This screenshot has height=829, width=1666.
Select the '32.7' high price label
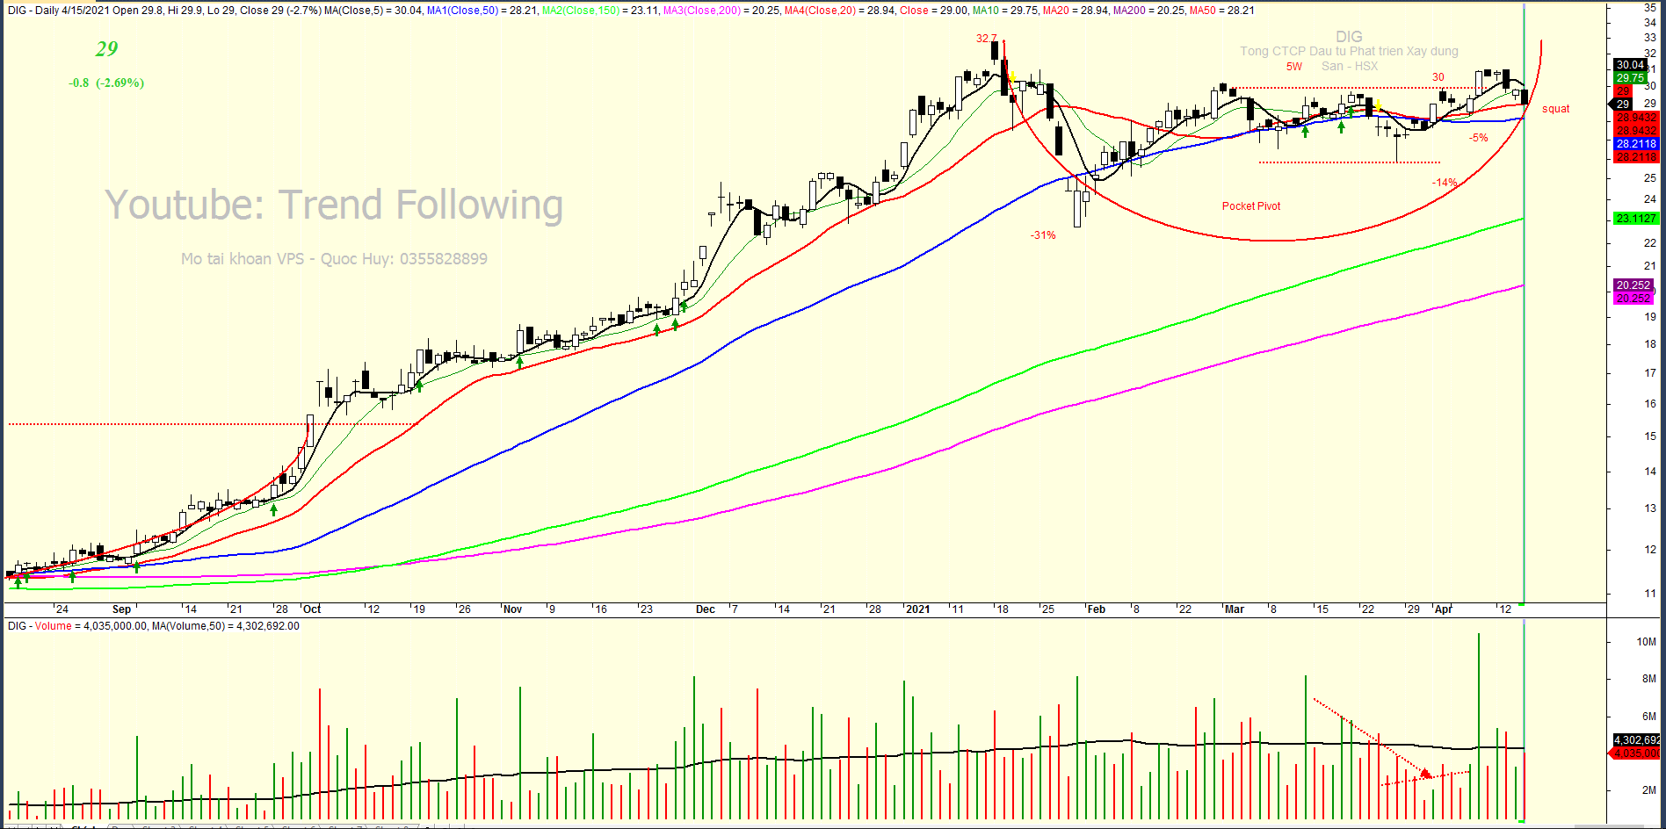tap(986, 39)
